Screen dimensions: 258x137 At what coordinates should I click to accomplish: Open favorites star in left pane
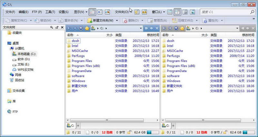pyautogui.click(x=87, y=28)
